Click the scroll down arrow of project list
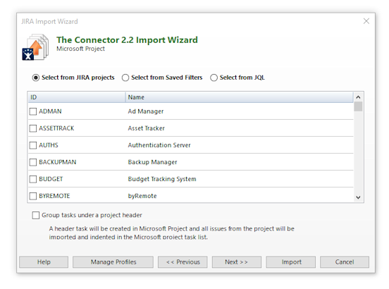 coord(358,197)
